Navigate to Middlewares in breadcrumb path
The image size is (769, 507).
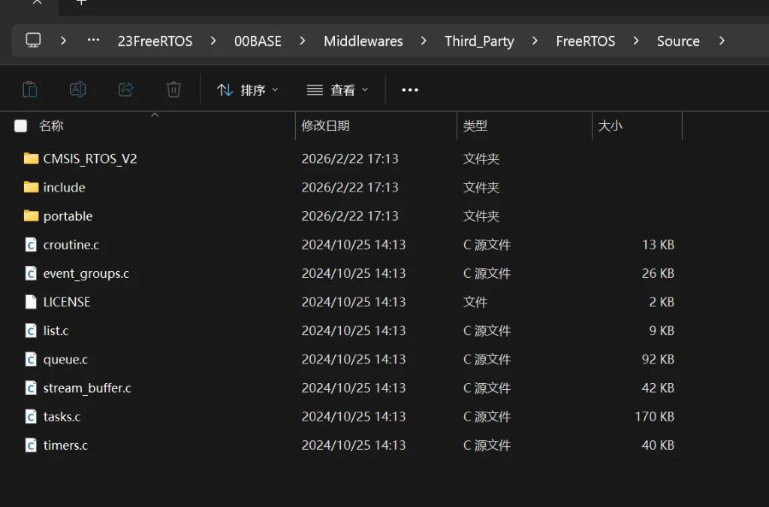point(363,41)
